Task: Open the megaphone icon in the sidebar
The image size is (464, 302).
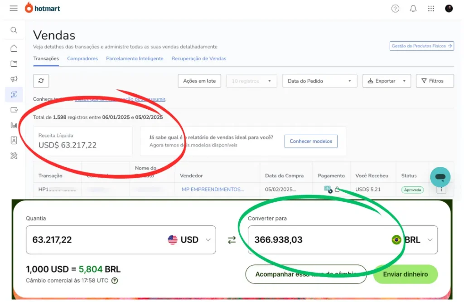Action: click(14, 79)
